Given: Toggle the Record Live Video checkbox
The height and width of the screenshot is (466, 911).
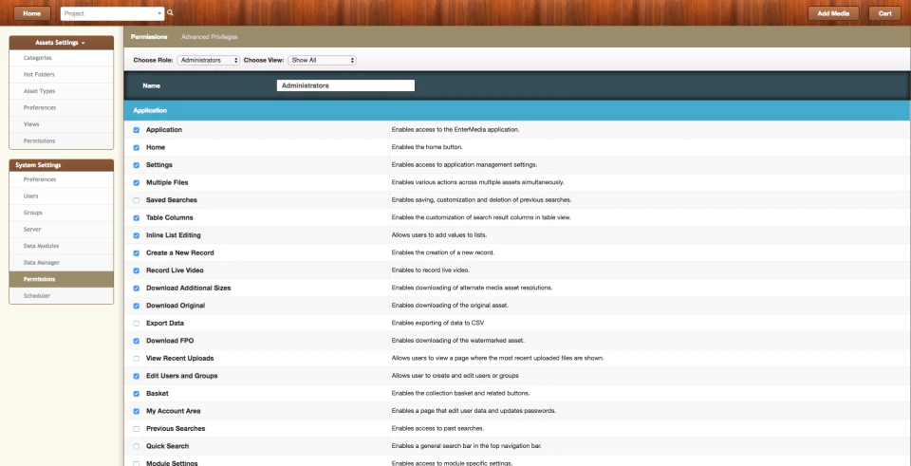Looking at the screenshot, I should 137,270.
